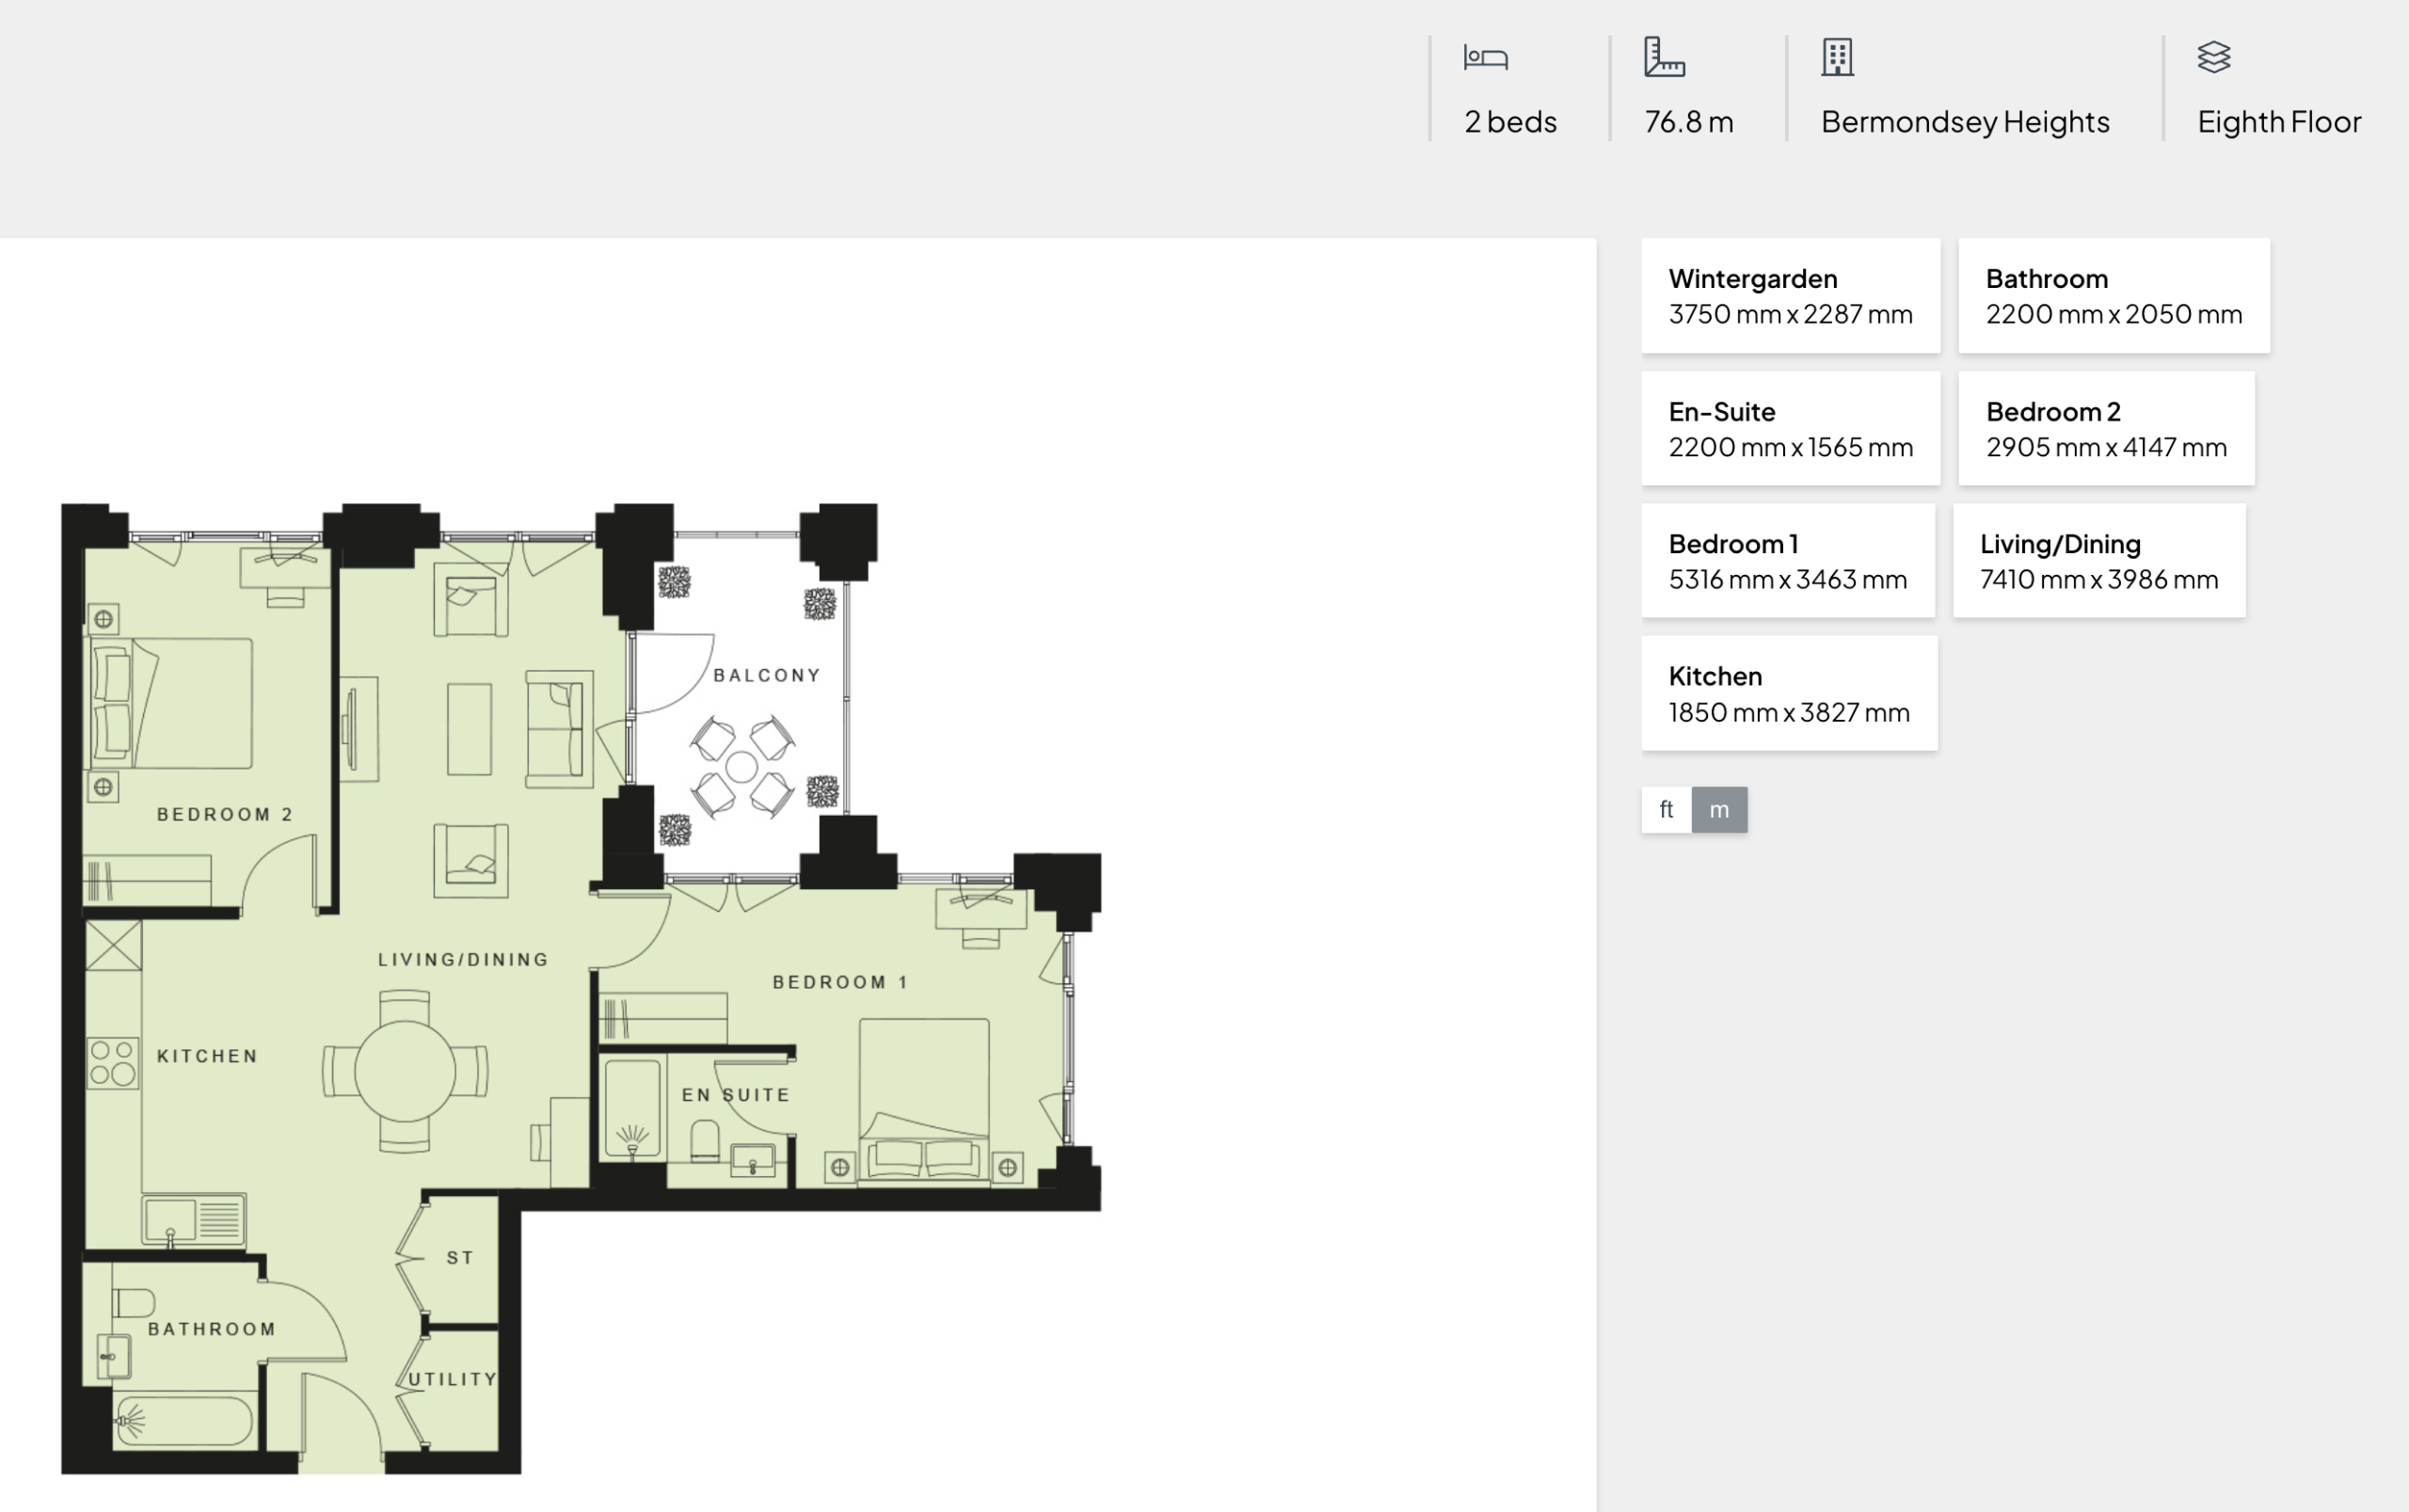The width and height of the screenshot is (2409, 1512).
Task: Click the Eighth Floor label
Action: 2279,121
